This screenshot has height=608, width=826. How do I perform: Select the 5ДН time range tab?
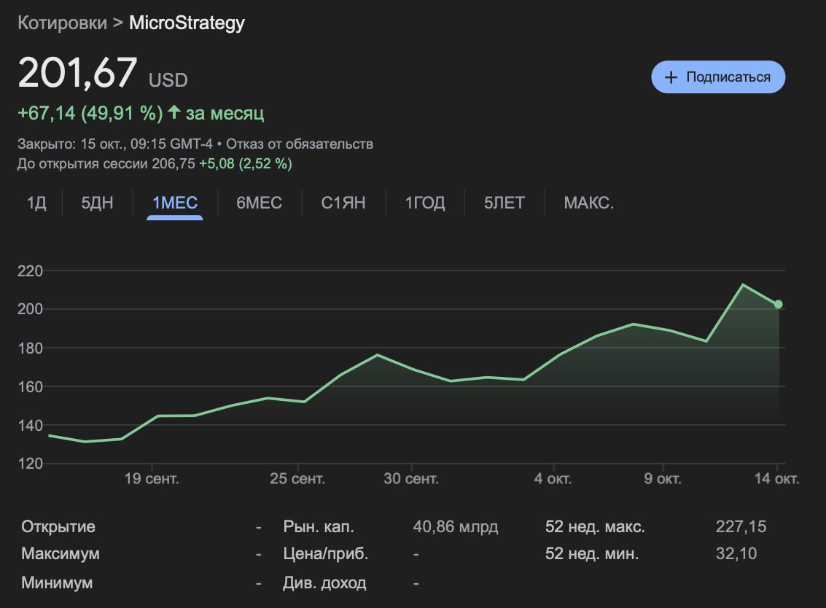tap(97, 203)
